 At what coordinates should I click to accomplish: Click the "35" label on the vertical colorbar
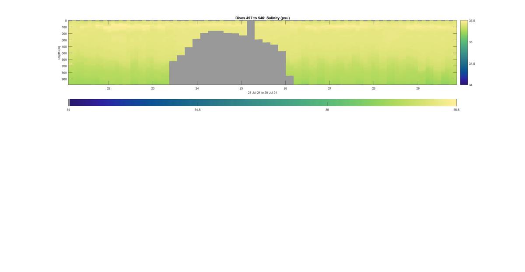pos(471,42)
